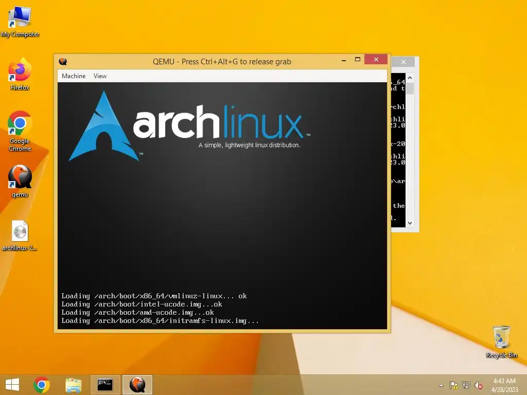Select the My Computer desktop icon
This screenshot has width=527, height=395.
(20, 22)
